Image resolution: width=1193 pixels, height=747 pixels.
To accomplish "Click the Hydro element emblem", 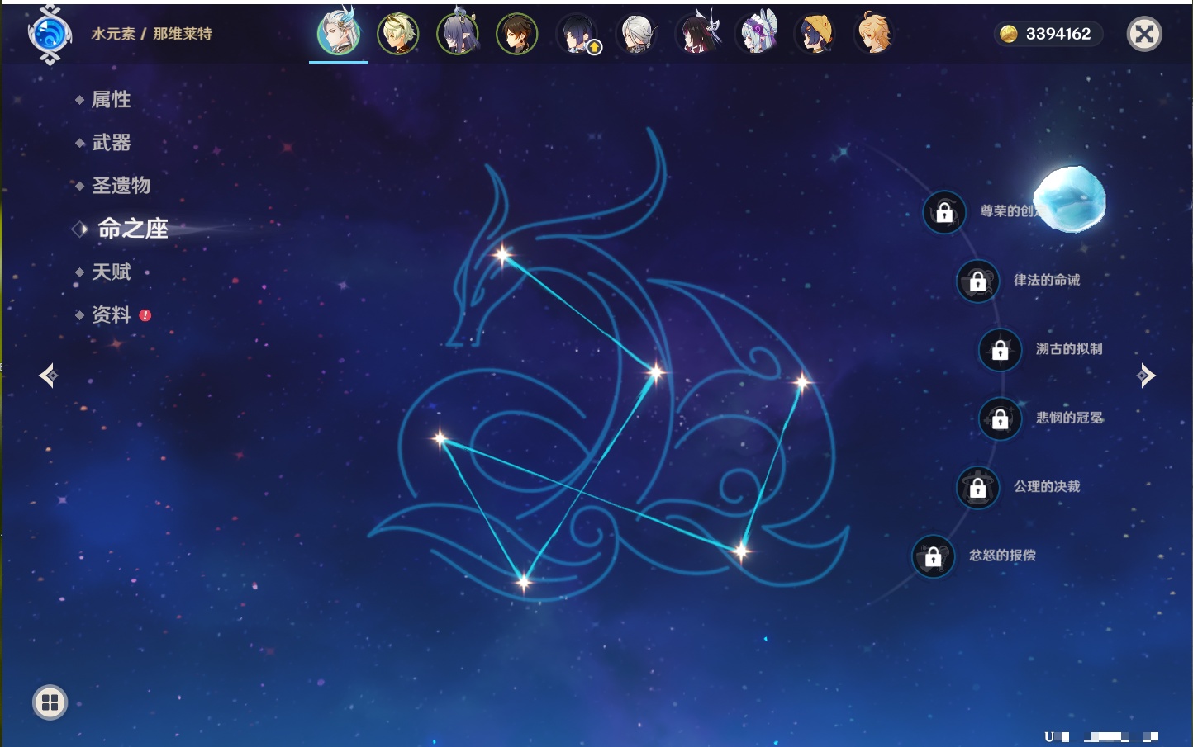I will coord(50,34).
